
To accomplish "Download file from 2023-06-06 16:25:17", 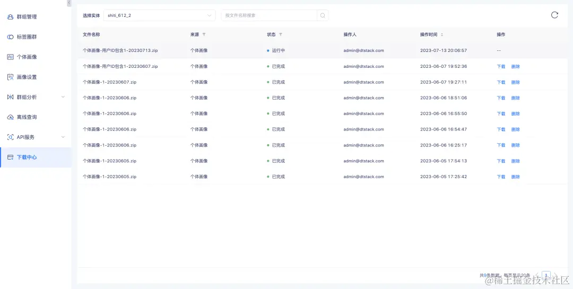I will pyautogui.click(x=501, y=145).
